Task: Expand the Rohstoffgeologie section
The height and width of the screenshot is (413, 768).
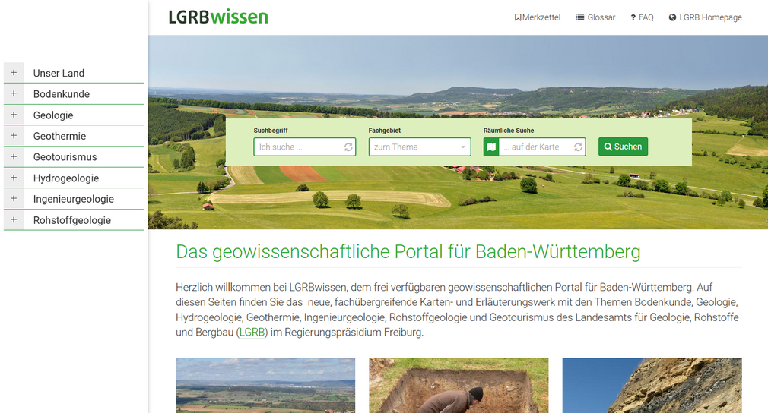Action: [x=14, y=220]
